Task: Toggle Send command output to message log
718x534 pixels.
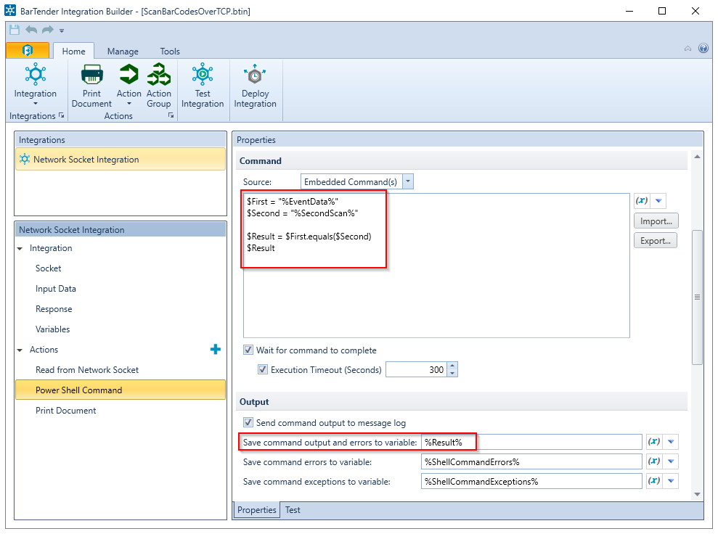Action: 248,422
